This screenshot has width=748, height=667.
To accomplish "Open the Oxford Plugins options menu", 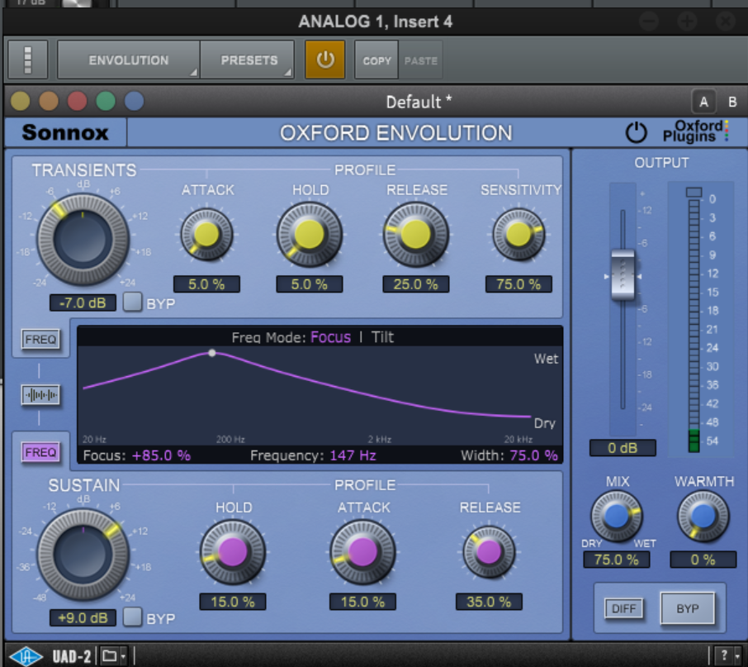I will point(695,131).
